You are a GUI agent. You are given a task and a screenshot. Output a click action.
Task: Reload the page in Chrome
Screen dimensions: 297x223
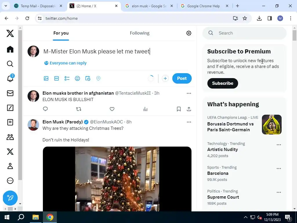coord(27,18)
